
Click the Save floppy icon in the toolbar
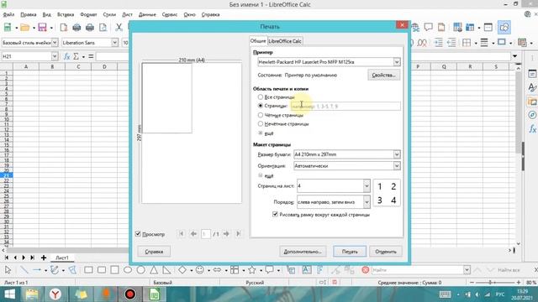(42, 28)
